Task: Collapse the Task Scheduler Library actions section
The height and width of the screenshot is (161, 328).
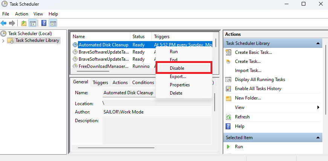Action: click(x=318, y=43)
